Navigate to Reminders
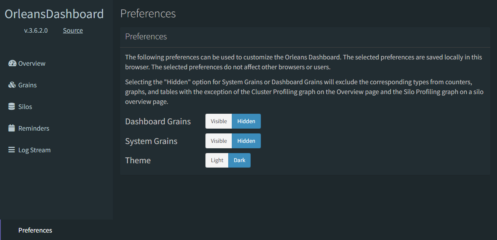Screen dimensions: 497x240 click(x=56, y=128)
